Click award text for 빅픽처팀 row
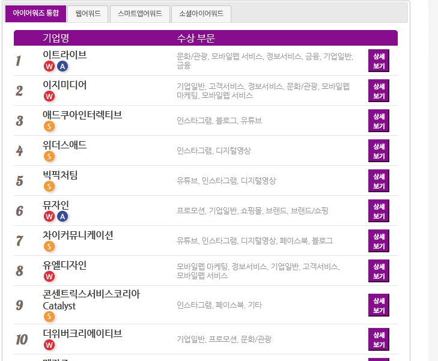The height and width of the screenshot is (361, 438). point(227,181)
